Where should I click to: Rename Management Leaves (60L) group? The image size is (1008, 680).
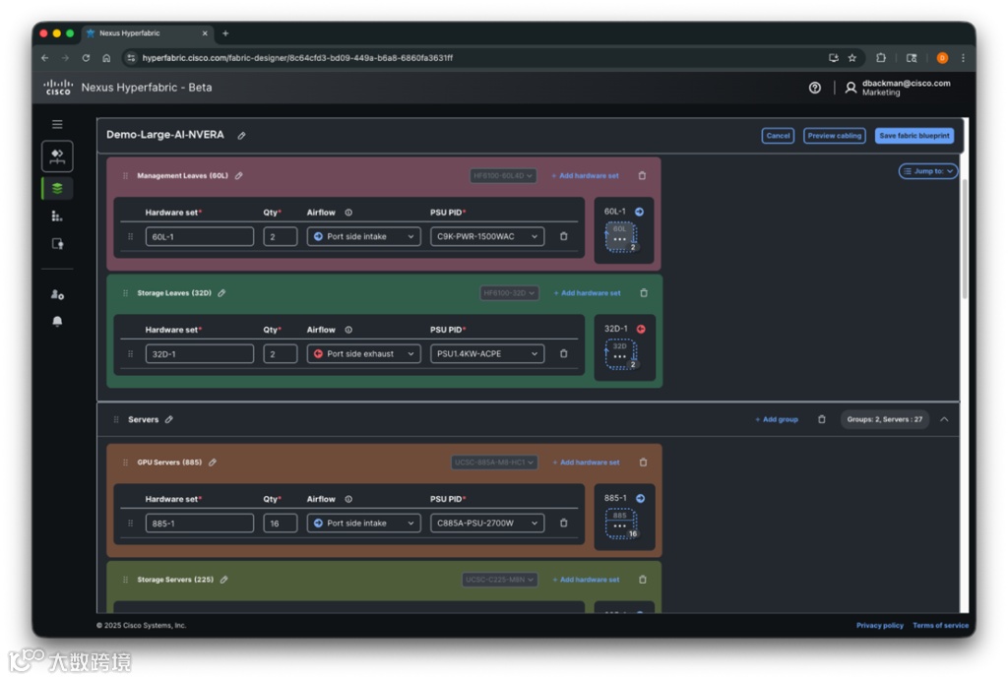(x=239, y=175)
